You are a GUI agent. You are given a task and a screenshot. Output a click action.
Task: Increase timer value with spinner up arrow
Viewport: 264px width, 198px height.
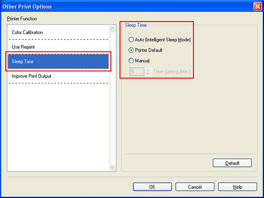[148, 70]
